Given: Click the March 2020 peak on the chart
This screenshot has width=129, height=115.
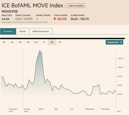Looking at the screenshot, I should click(40, 51).
